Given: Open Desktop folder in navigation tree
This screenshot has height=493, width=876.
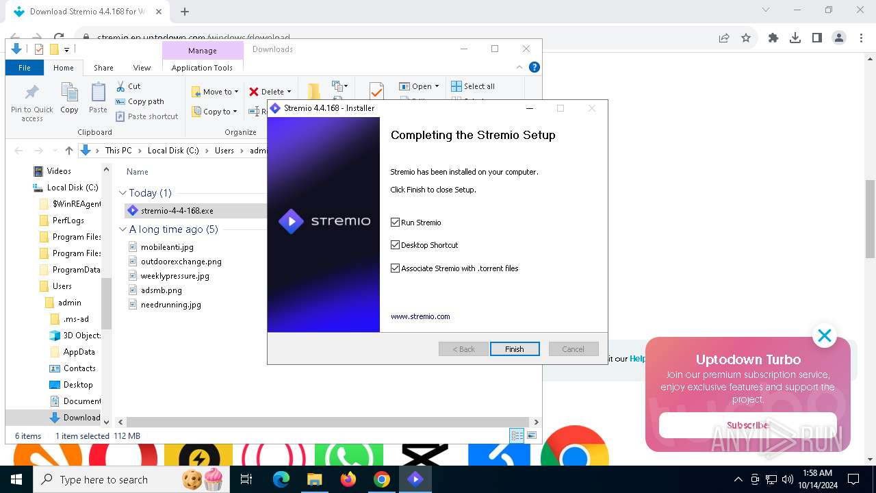Looking at the screenshot, I should [78, 385].
